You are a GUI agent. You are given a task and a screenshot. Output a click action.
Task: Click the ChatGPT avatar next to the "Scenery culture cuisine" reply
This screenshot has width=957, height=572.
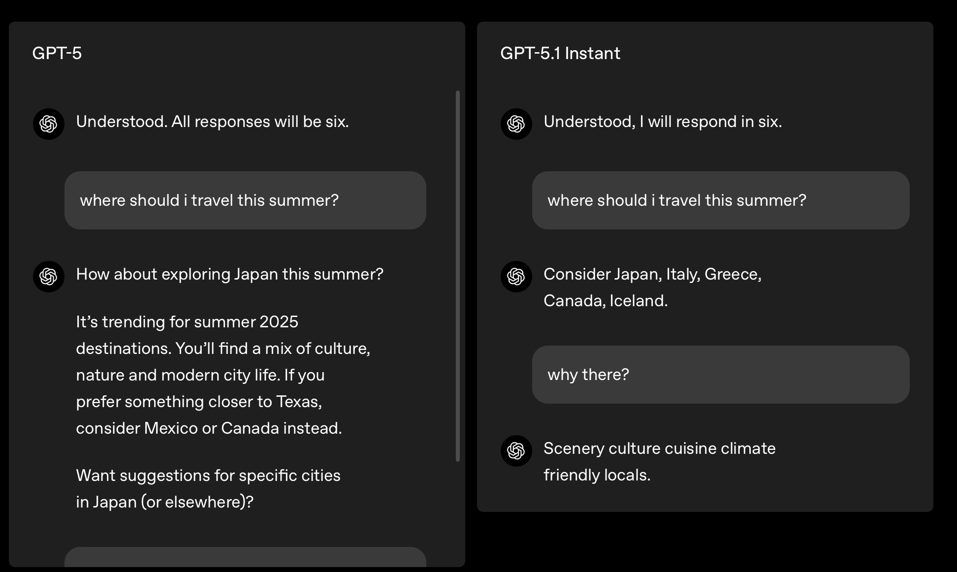click(x=516, y=451)
